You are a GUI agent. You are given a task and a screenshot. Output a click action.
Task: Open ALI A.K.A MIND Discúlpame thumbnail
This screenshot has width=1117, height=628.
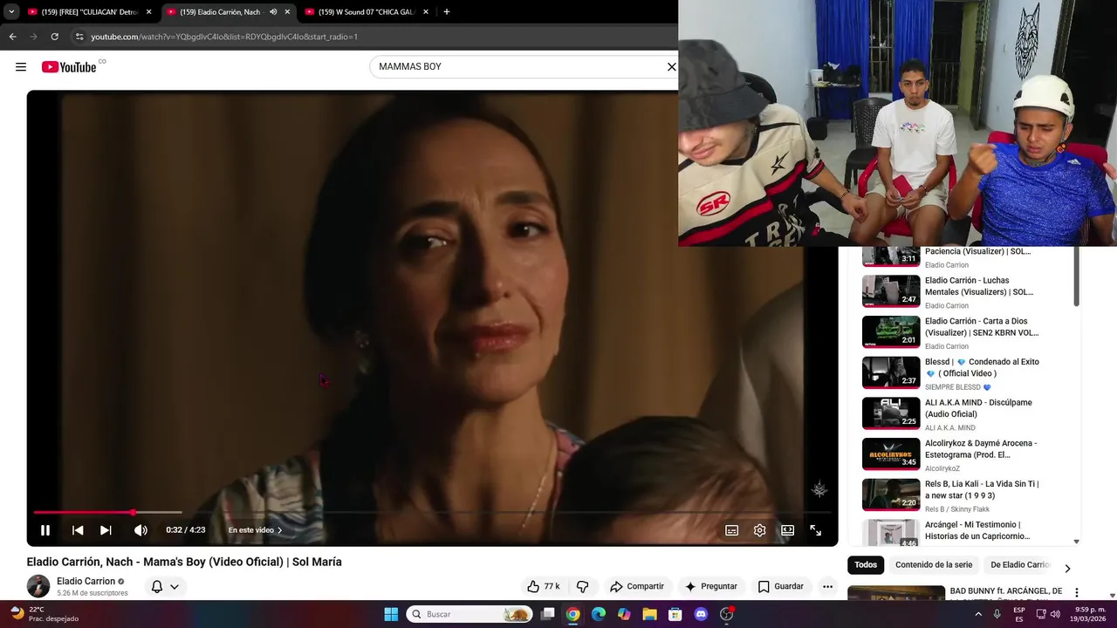(891, 413)
